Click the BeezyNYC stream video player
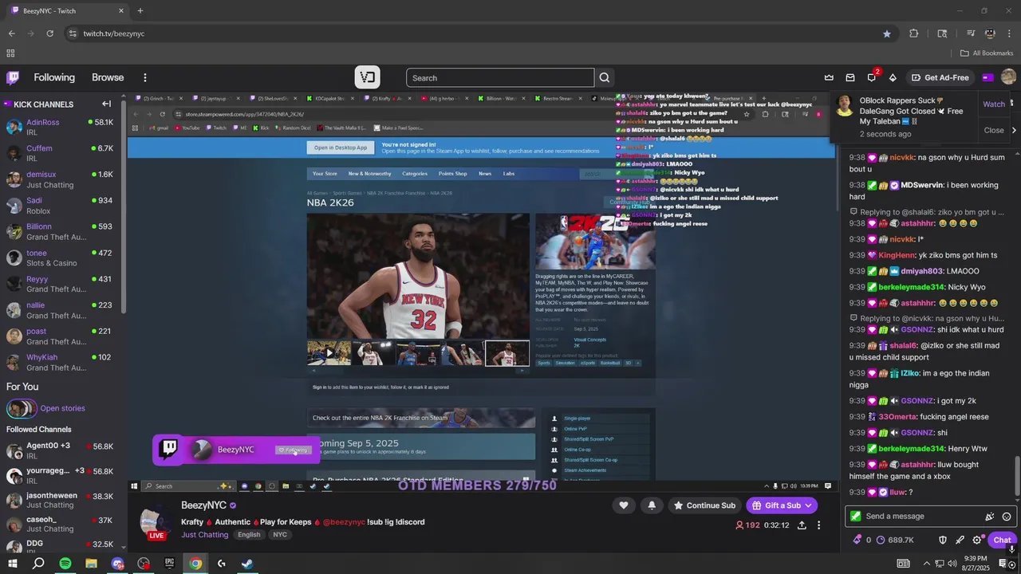Screen dimensions: 1021x574 [482, 292]
